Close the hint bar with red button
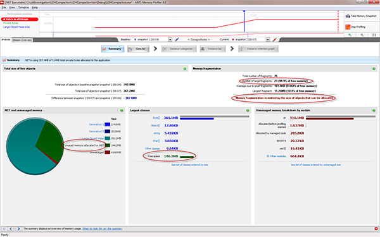 [376, 229]
